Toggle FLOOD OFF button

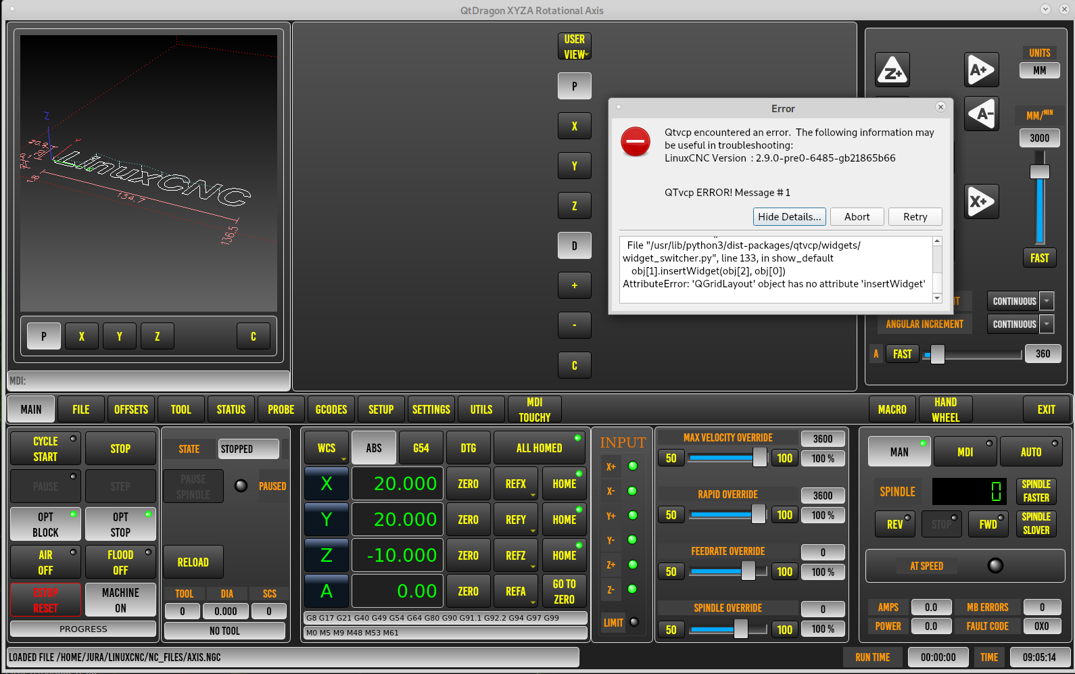120,562
